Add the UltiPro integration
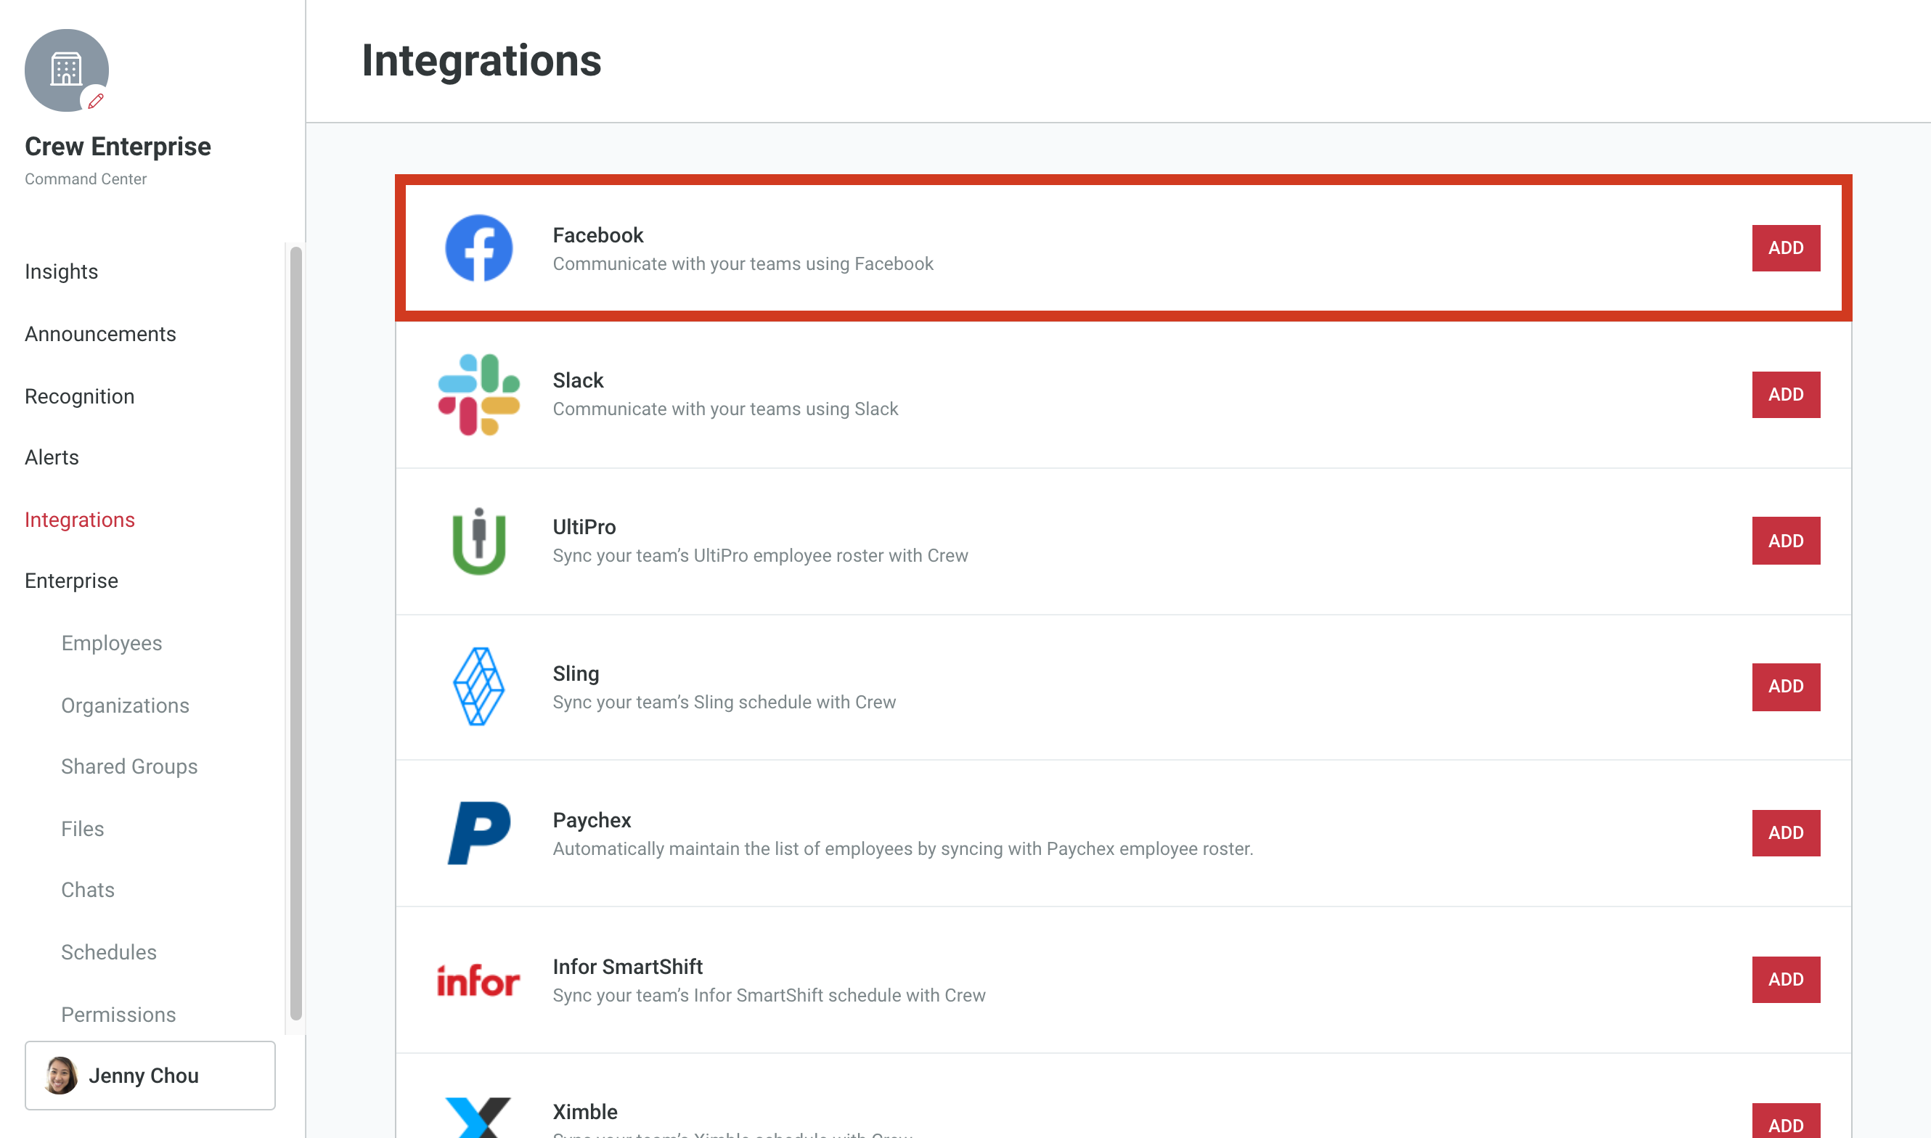The width and height of the screenshot is (1931, 1138). 1785,541
